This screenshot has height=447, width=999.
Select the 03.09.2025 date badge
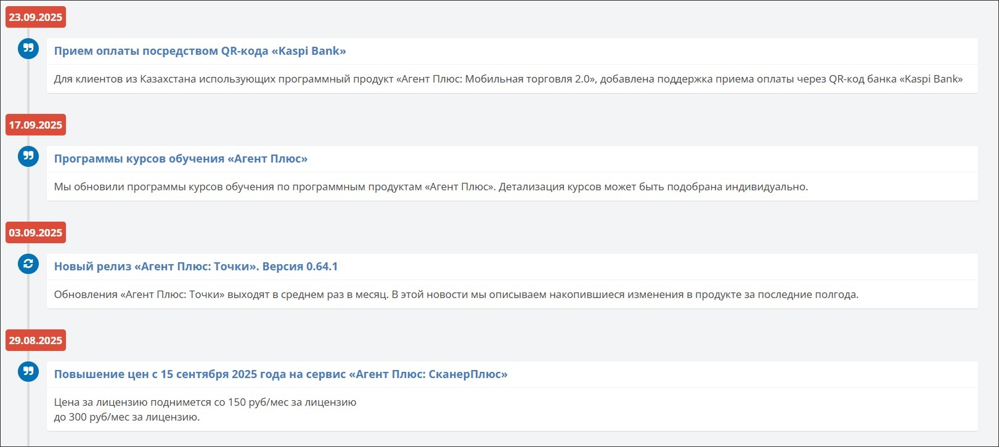coord(36,233)
